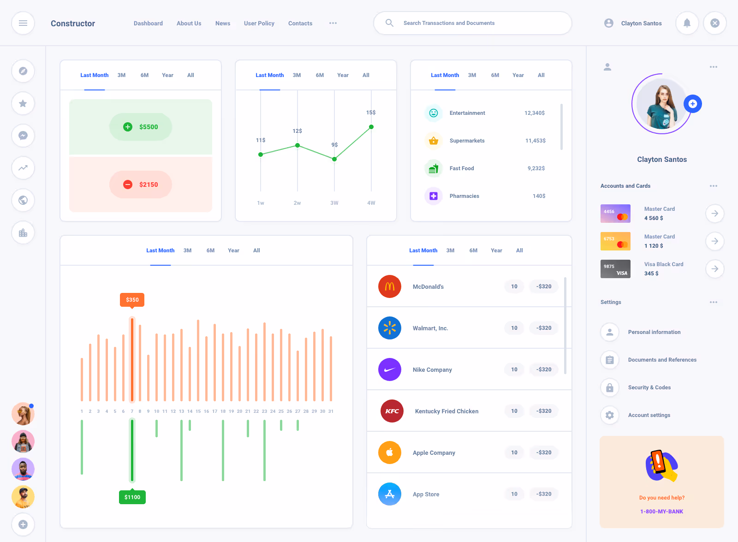Call support via 1-800-MY-BANK link
Viewport: 738px width, 542px height.
click(661, 511)
